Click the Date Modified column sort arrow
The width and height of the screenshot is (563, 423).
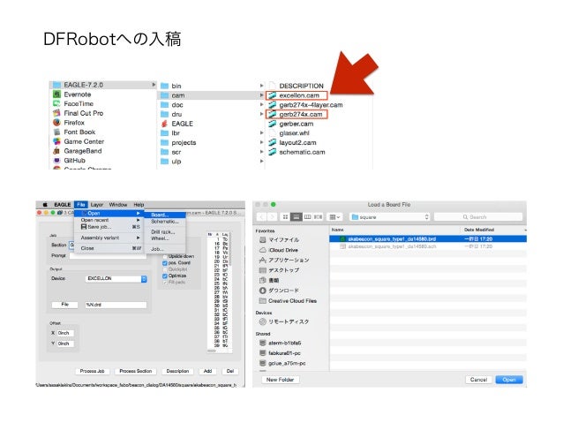tap(525, 230)
